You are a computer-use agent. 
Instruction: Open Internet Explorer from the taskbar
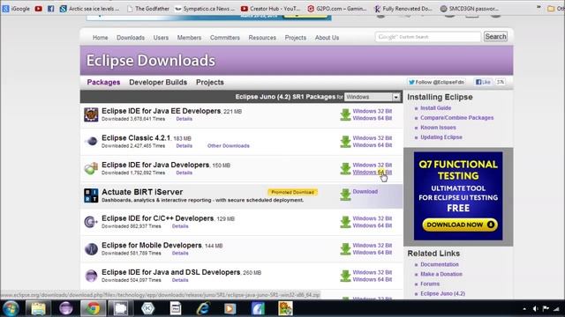[x=203, y=308]
